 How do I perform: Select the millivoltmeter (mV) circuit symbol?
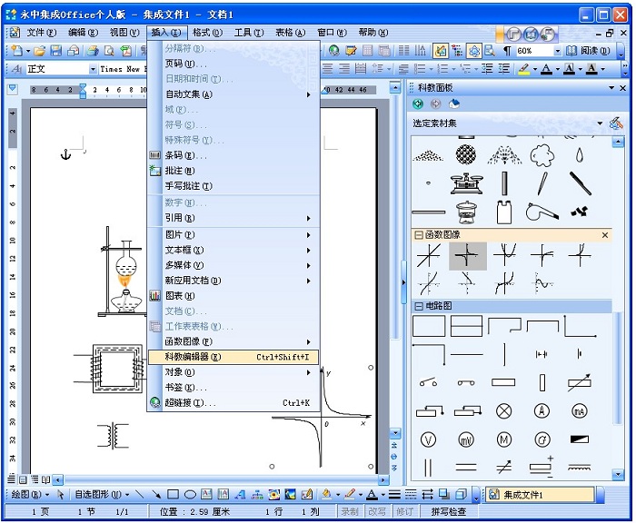(x=465, y=439)
